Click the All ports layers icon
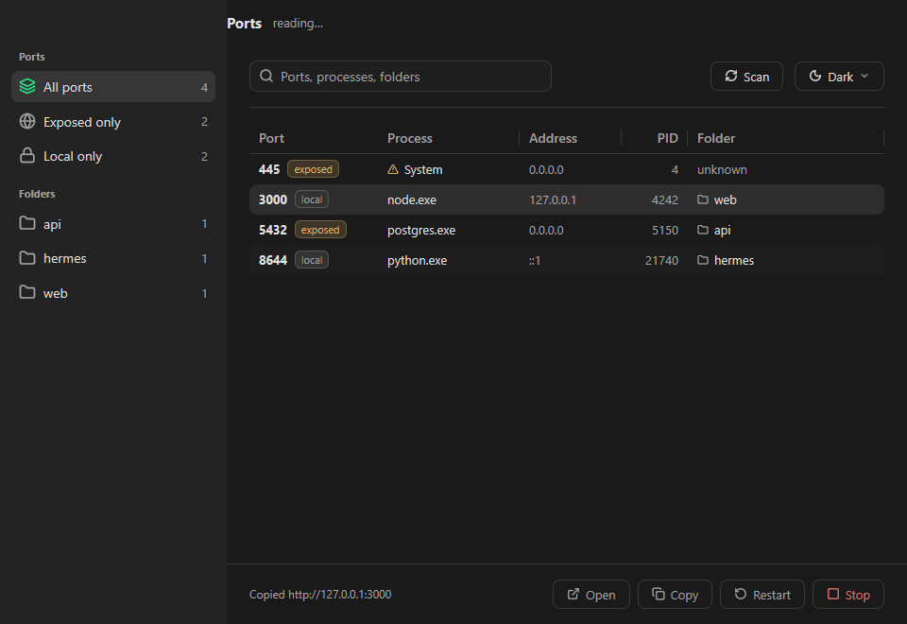The image size is (907, 624). [27, 87]
